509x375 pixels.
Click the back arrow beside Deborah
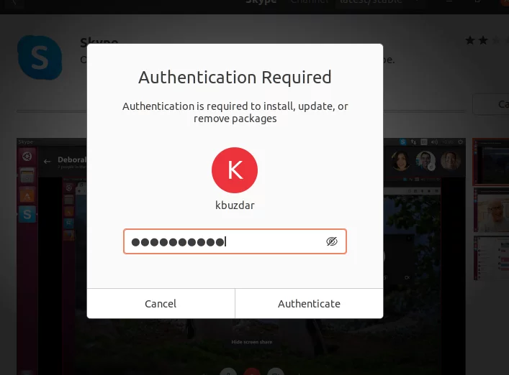[x=47, y=161]
